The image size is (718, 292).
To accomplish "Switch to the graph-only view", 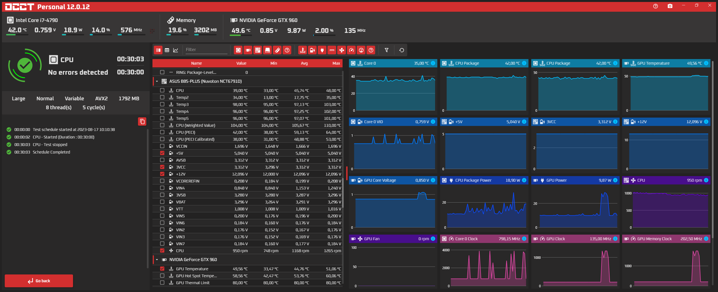I will pos(176,50).
